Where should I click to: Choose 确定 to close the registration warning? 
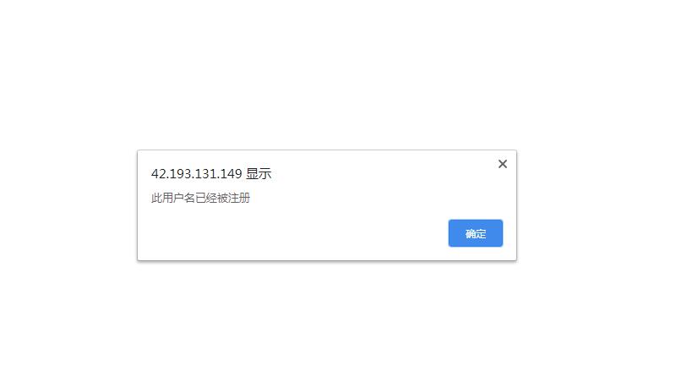coord(475,233)
